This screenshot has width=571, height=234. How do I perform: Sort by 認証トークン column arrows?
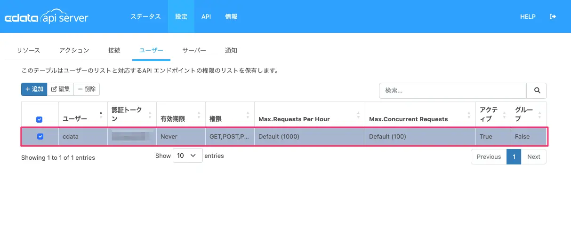pos(150,114)
